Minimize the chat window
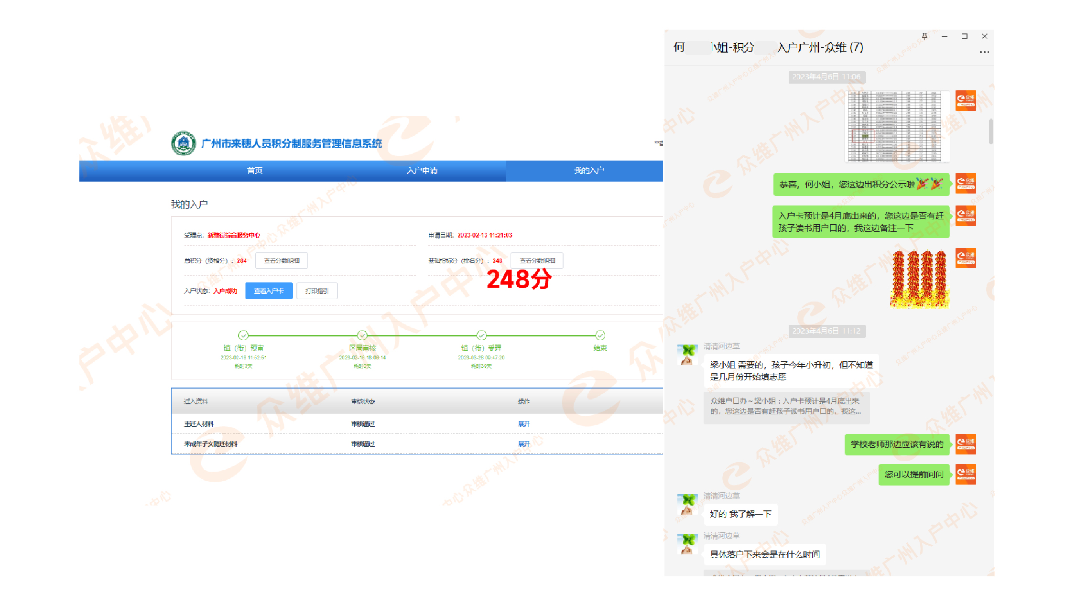The image size is (1076, 605). (x=945, y=36)
